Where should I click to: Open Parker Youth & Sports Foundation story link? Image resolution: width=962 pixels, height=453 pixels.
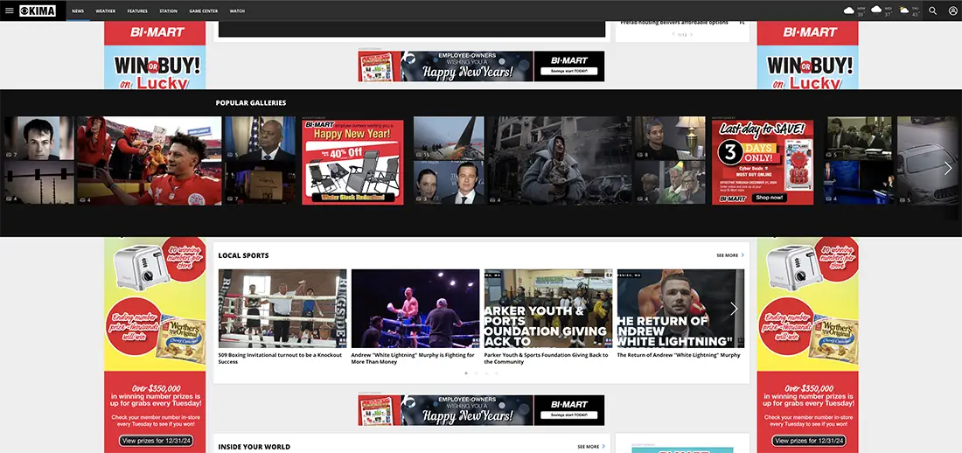coord(546,359)
